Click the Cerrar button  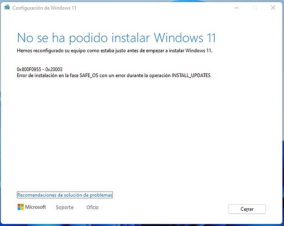tap(247, 209)
